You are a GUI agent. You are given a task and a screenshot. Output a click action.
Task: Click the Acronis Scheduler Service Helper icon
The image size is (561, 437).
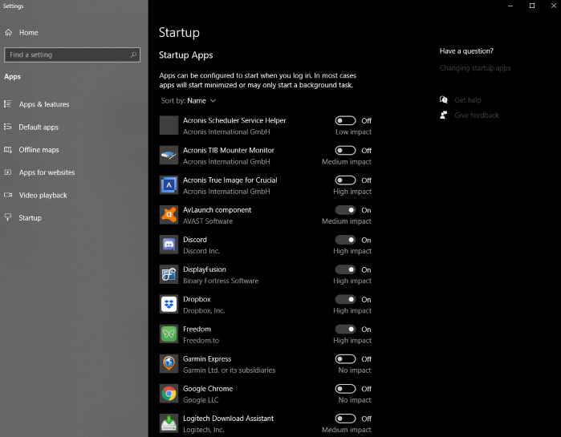pos(169,125)
